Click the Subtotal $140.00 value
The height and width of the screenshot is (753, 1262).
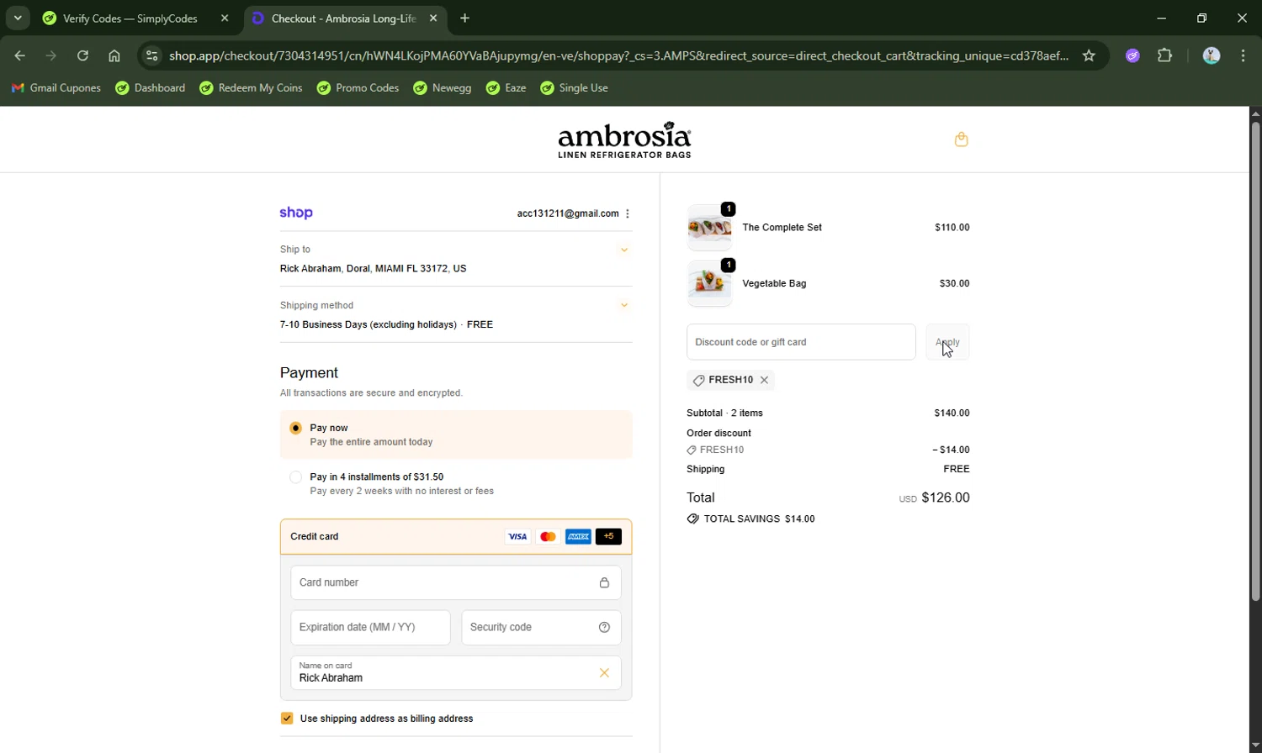(952, 413)
